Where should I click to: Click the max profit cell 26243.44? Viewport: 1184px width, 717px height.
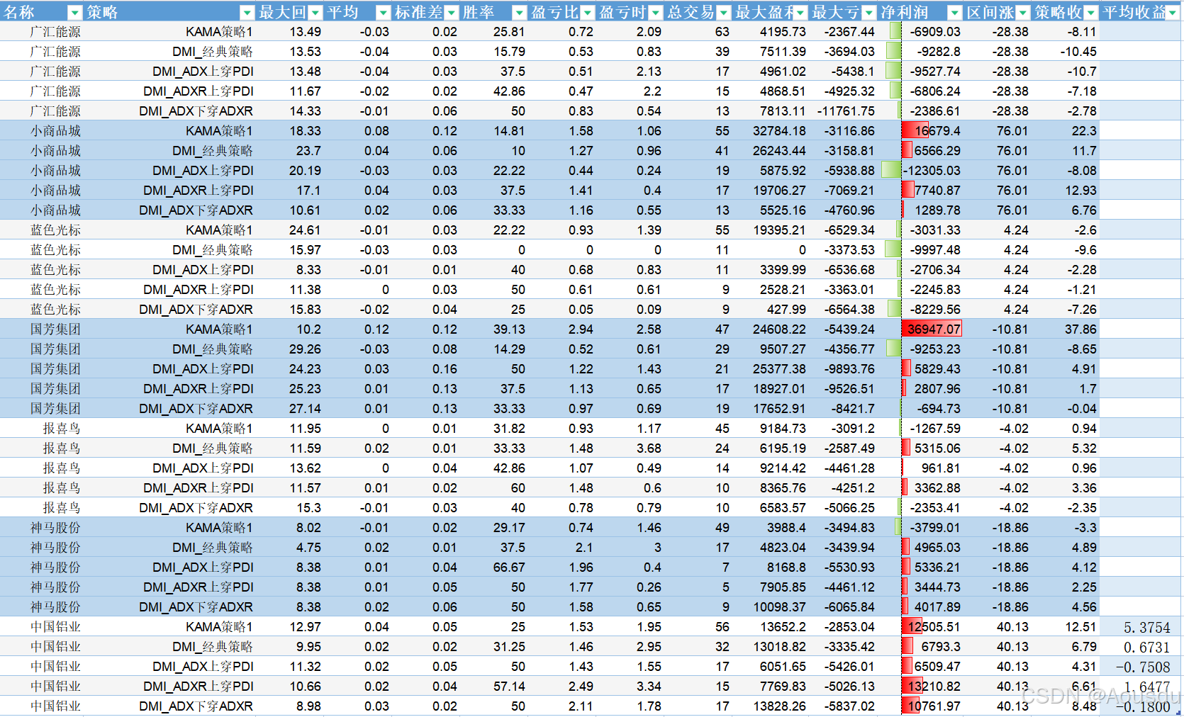[x=771, y=151]
